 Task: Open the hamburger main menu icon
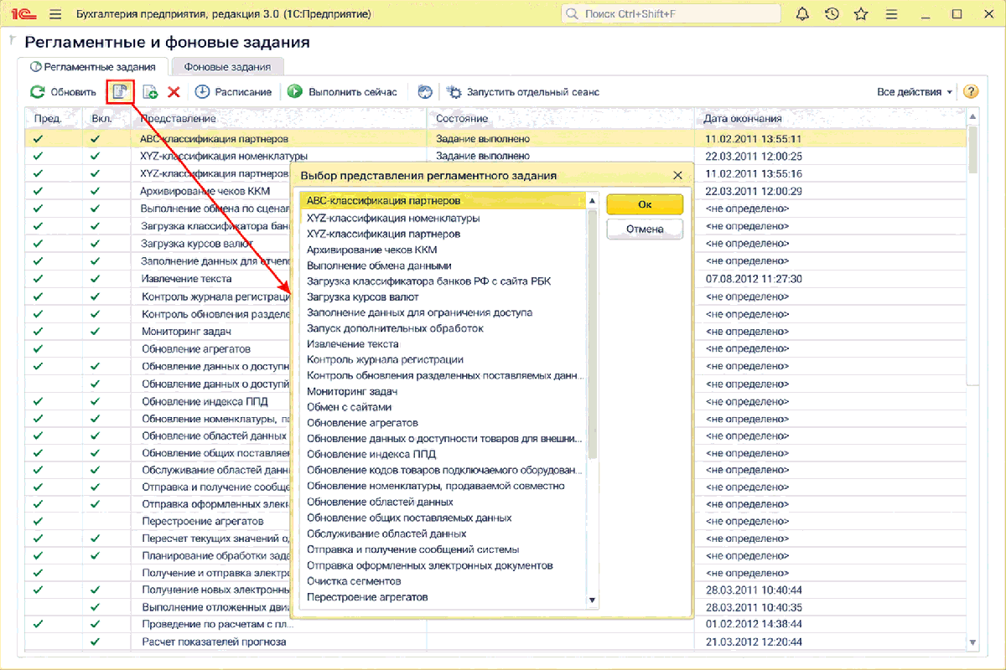(55, 14)
